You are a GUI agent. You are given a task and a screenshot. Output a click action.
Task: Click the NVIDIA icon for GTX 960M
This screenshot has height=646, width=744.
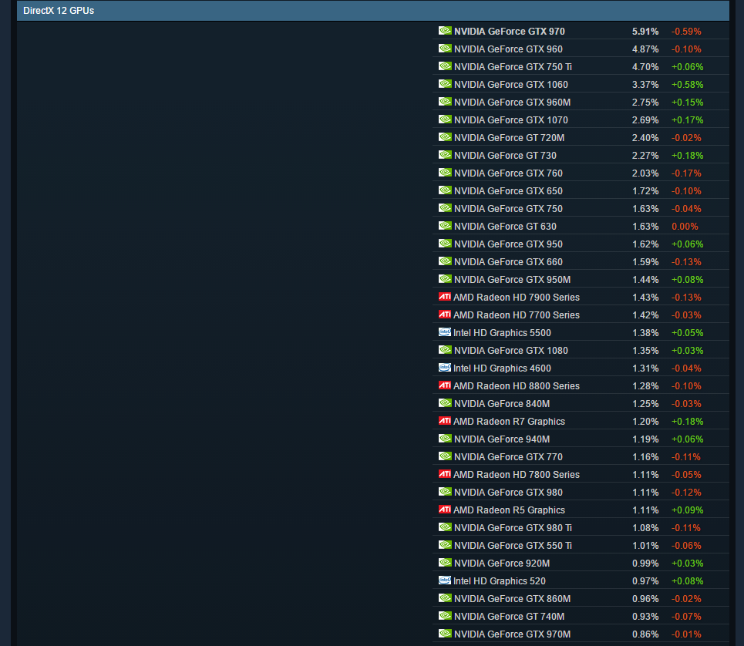click(x=445, y=102)
